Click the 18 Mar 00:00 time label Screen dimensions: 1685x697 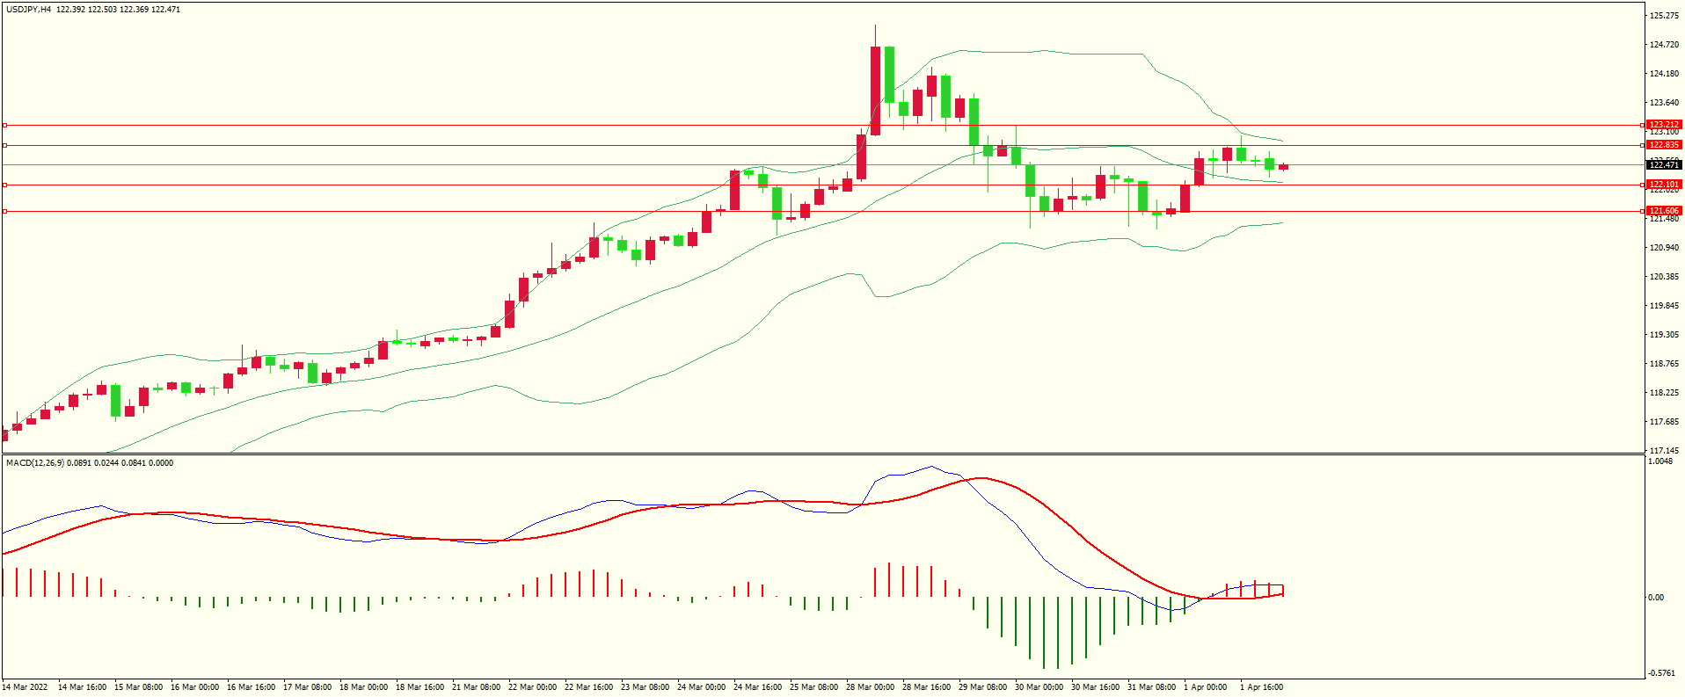point(364,687)
